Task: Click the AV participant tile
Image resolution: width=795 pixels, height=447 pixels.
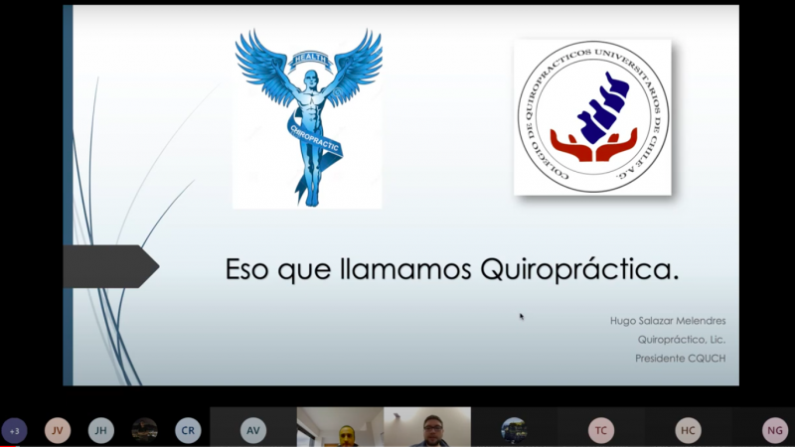Action: [253, 430]
